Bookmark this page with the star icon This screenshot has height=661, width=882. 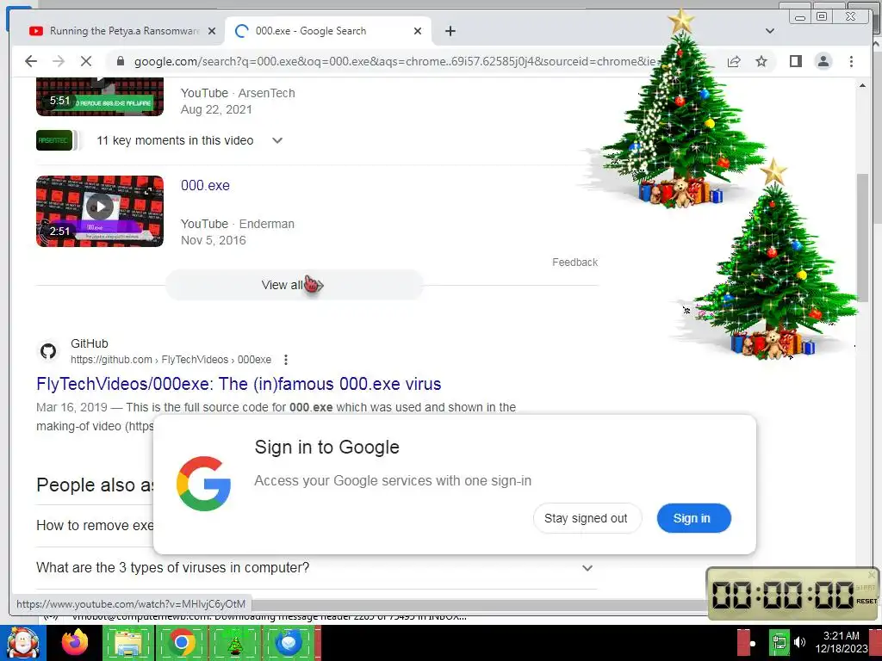tap(761, 61)
